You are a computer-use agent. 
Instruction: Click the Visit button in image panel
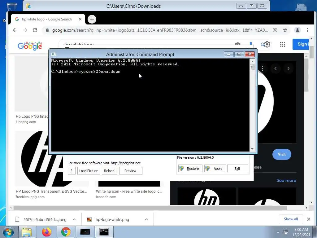coord(282,154)
